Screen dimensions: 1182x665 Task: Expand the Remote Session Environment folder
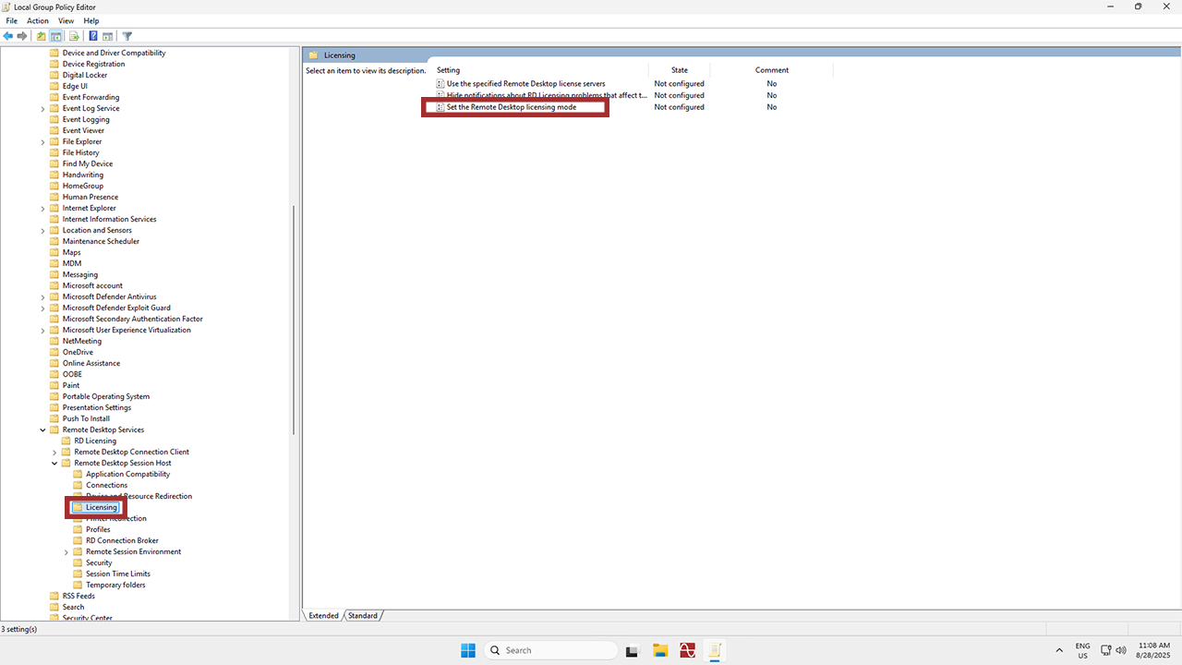(66, 551)
